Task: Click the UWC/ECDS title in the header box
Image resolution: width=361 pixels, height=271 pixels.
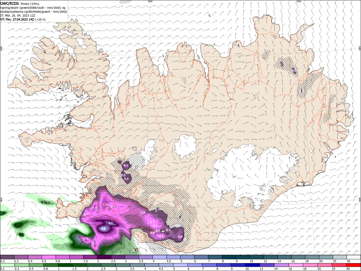Action: pos(10,3)
